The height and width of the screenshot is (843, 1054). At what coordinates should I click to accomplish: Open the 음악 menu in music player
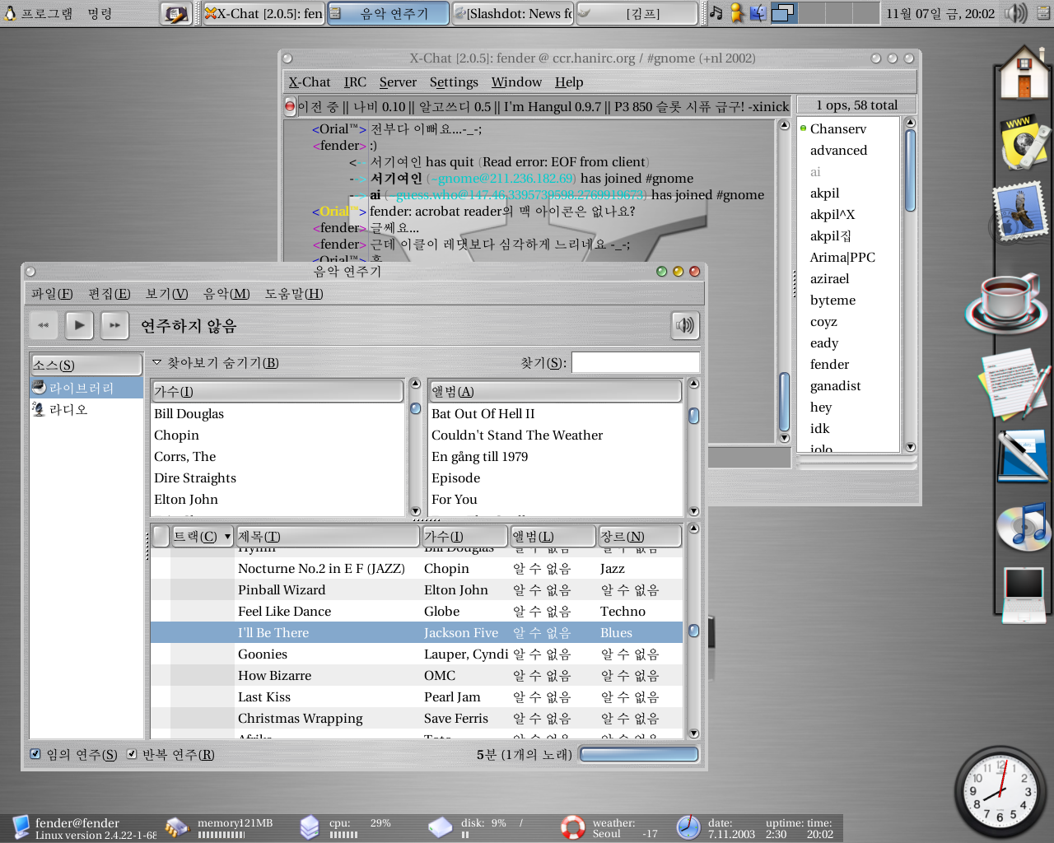pos(226,294)
